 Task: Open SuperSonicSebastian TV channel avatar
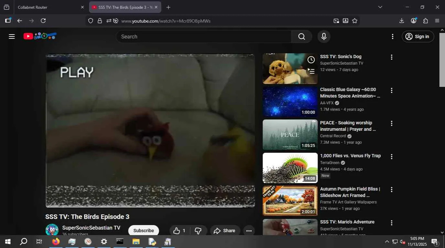tap(52, 230)
